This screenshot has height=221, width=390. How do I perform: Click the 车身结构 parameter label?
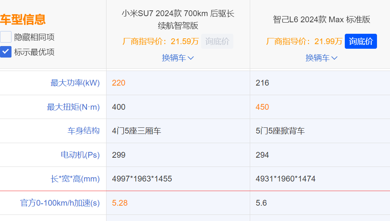point(83,130)
